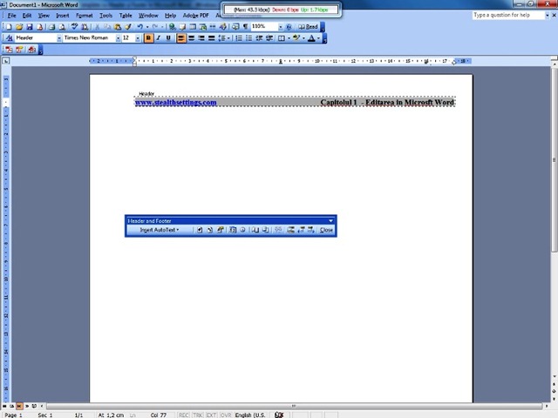
Task: Open the Columns layout icon
Action: [213, 27]
